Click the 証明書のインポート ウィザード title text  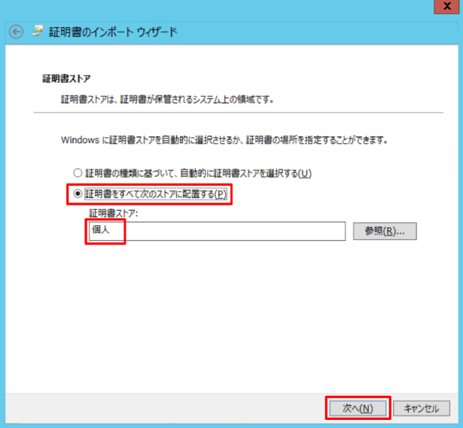113,32
